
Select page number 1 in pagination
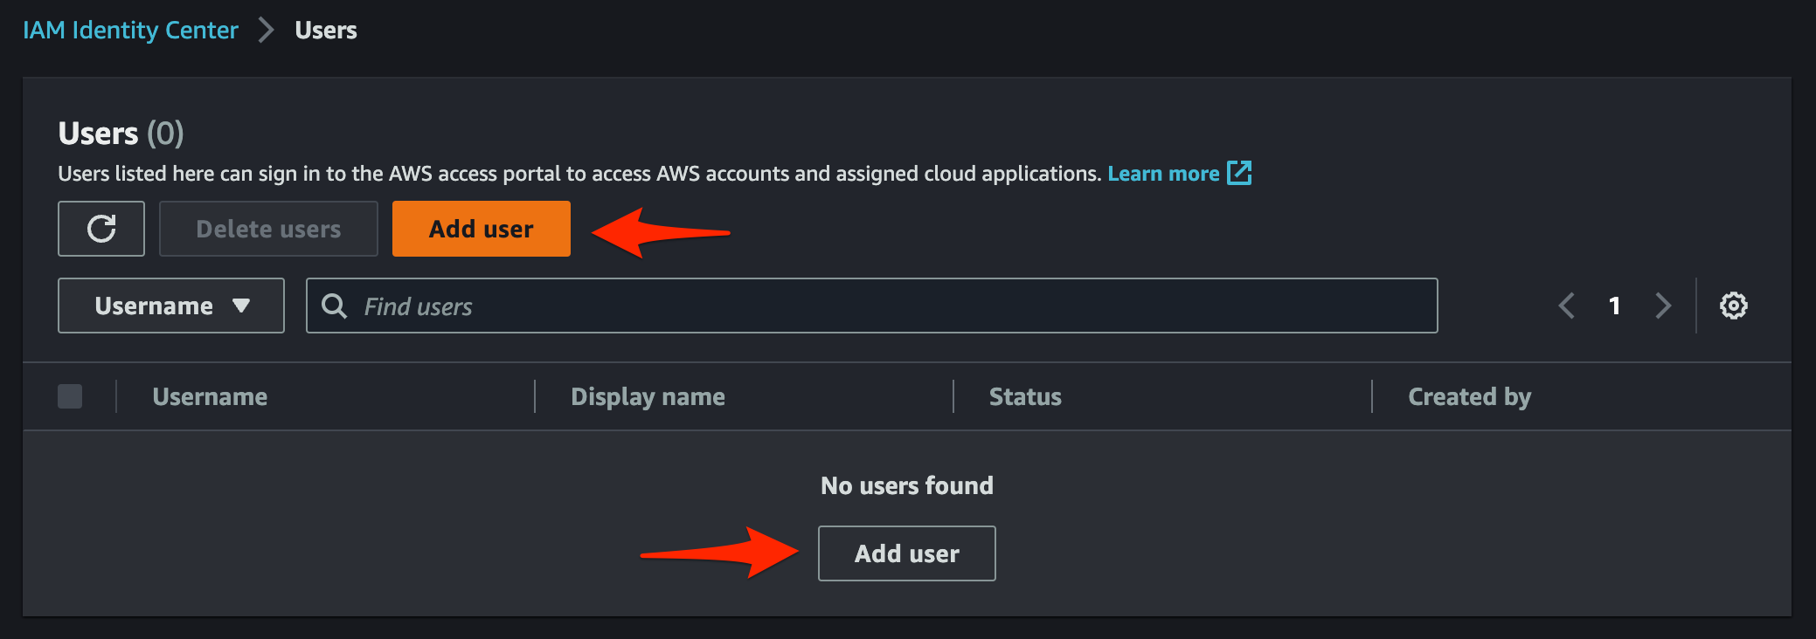1615,306
